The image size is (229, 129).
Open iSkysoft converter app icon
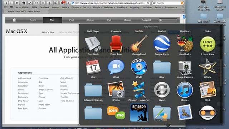(139, 90)
